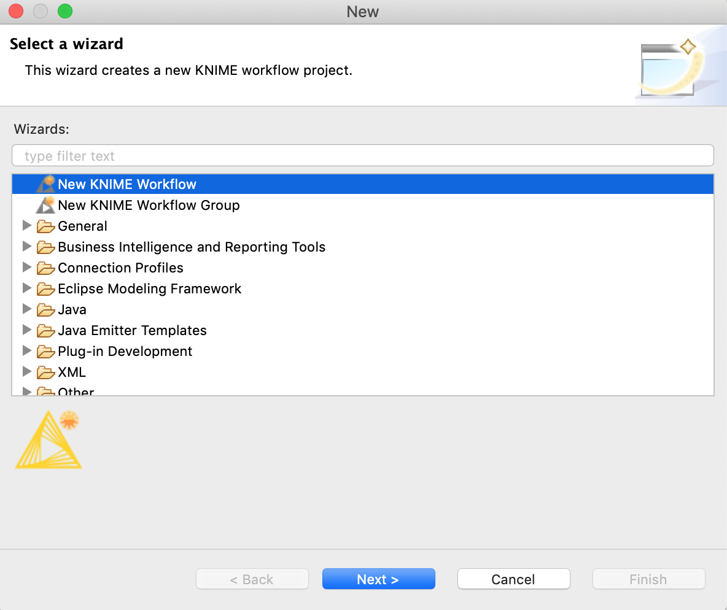Select Java Emitter Templates row text
The height and width of the screenshot is (610, 727).
pos(132,331)
